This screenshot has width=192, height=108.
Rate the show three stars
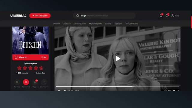point(30,68)
